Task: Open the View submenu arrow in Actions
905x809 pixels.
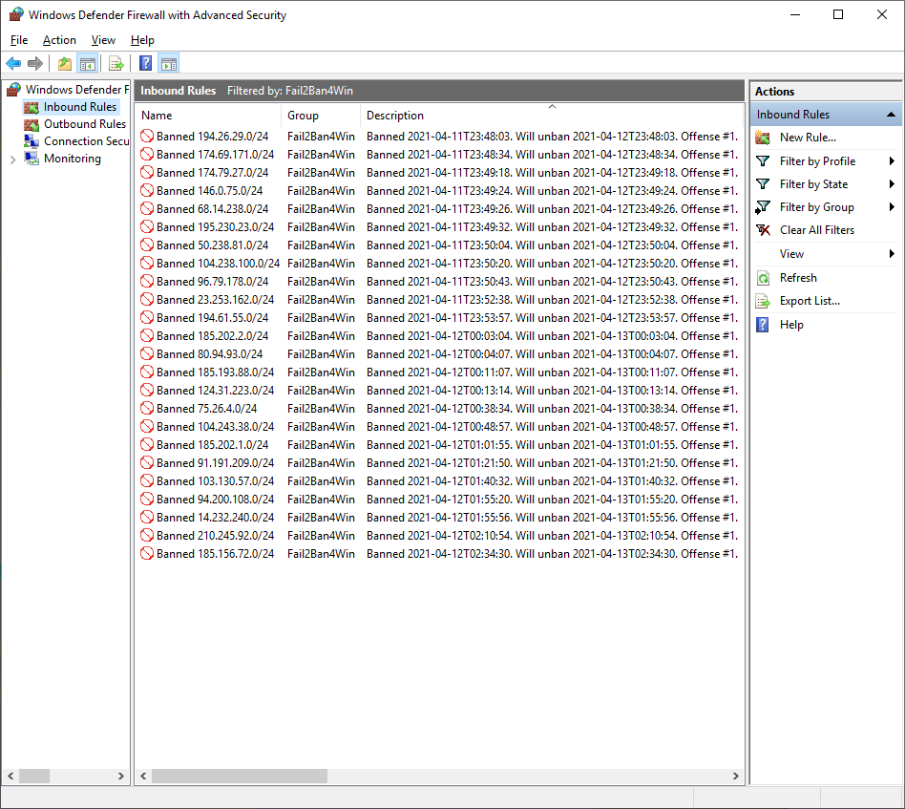Action: tap(892, 254)
